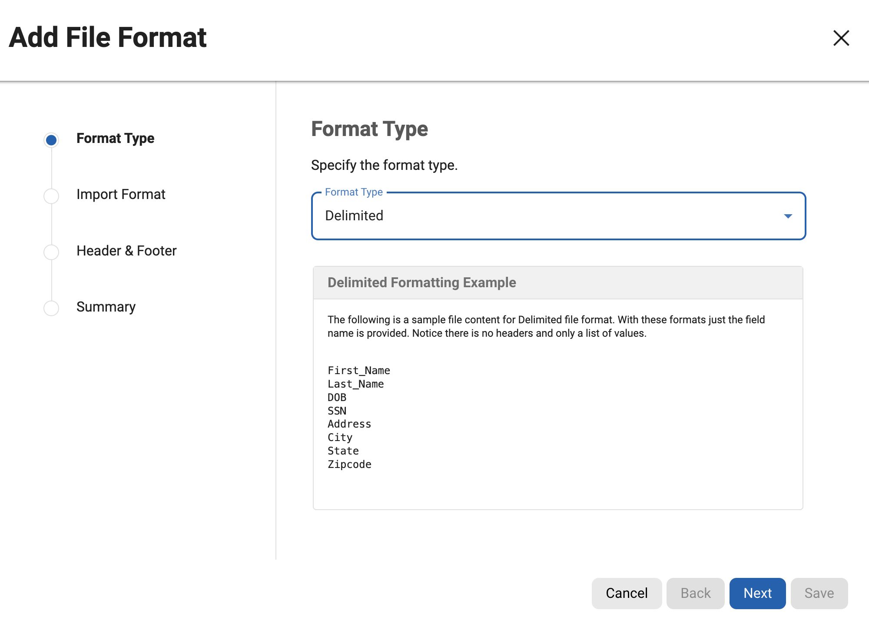Click the Header & Footer step circle
The width and height of the screenshot is (869, 617).
pyautogui.click(x=51, y=252)
